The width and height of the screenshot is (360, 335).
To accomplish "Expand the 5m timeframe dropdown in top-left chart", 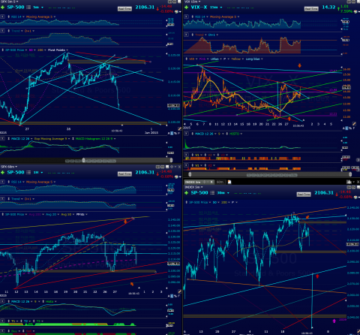I will tap(42, 8).
